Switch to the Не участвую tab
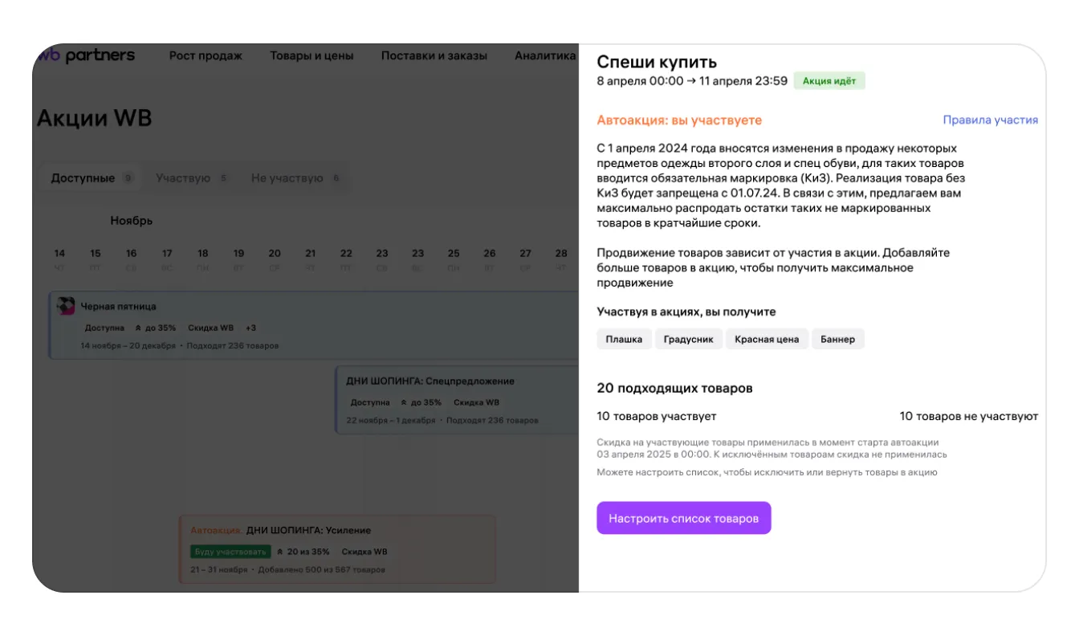1079x636 pixels. click(295, 178)
